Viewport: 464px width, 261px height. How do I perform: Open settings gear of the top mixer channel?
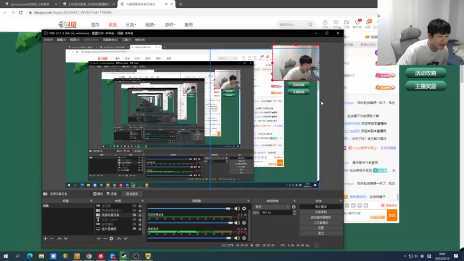(244, 209)
